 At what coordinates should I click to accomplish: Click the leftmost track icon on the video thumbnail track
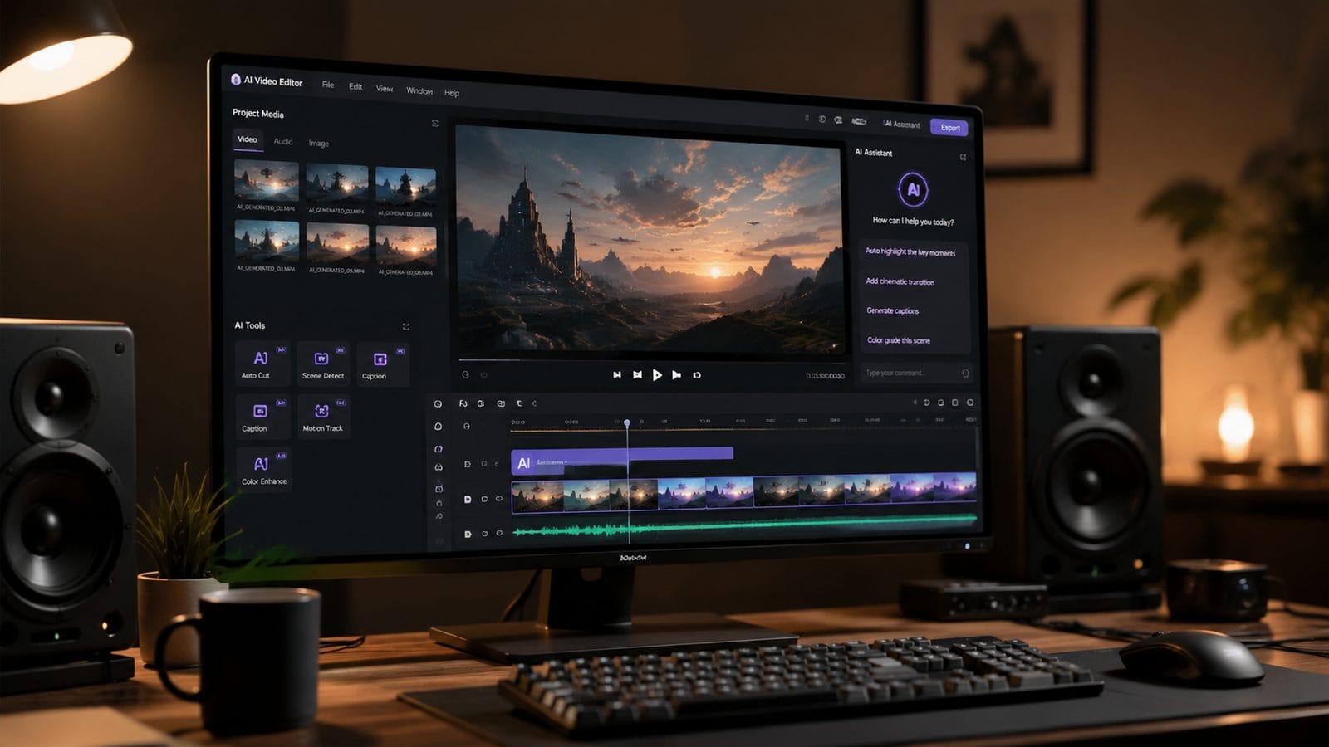tap(468, 500)
